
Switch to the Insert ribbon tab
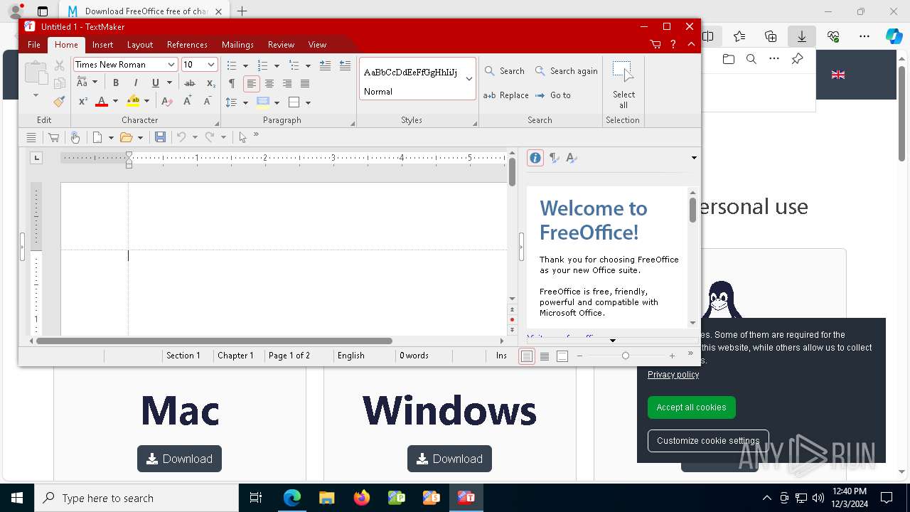tap(102, 44)
